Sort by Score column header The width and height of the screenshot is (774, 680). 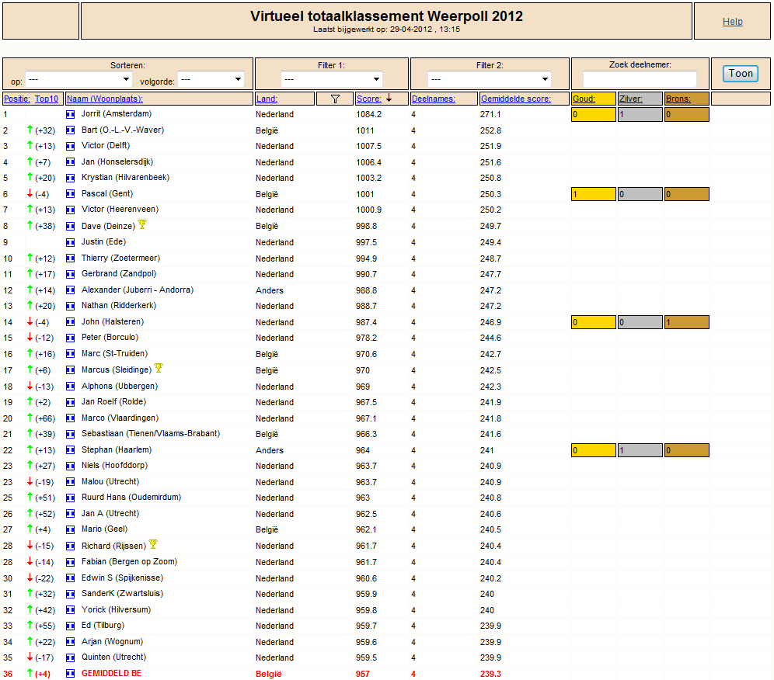pos(369,99)
